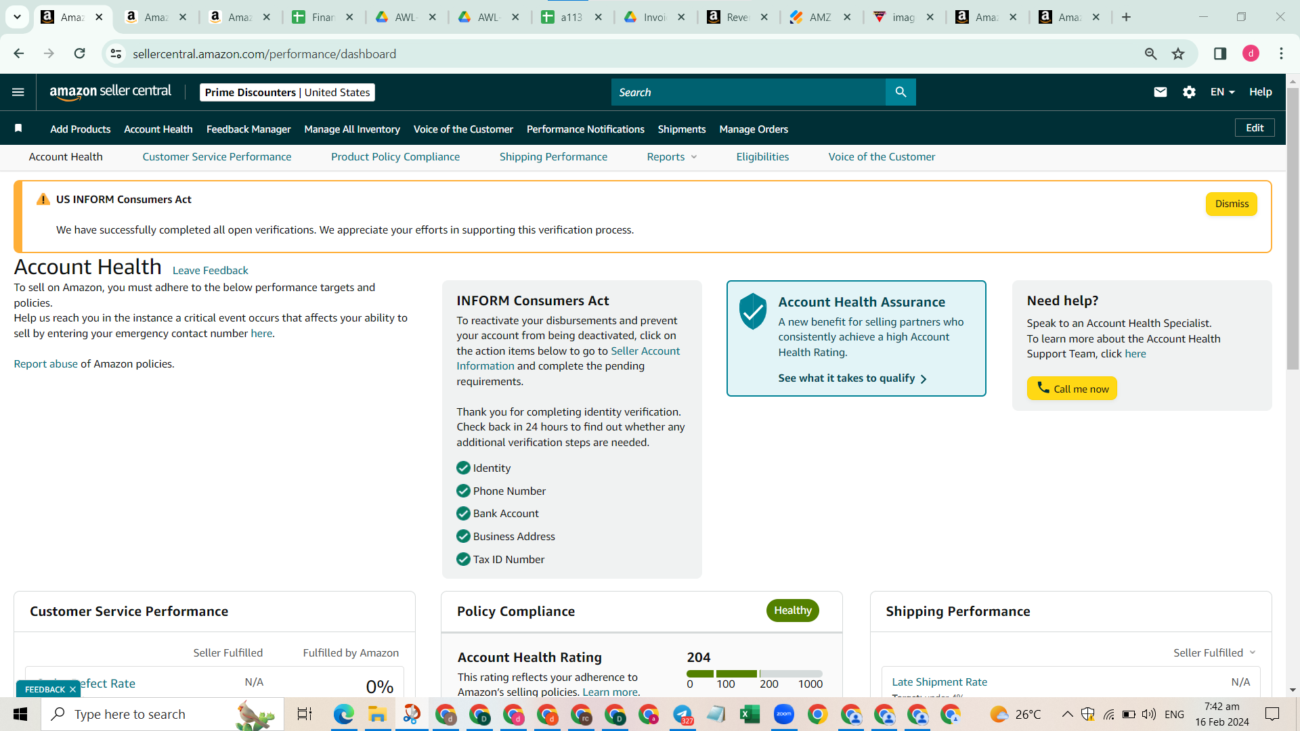
Task: Open Windows Start menu
Action: 20,714
